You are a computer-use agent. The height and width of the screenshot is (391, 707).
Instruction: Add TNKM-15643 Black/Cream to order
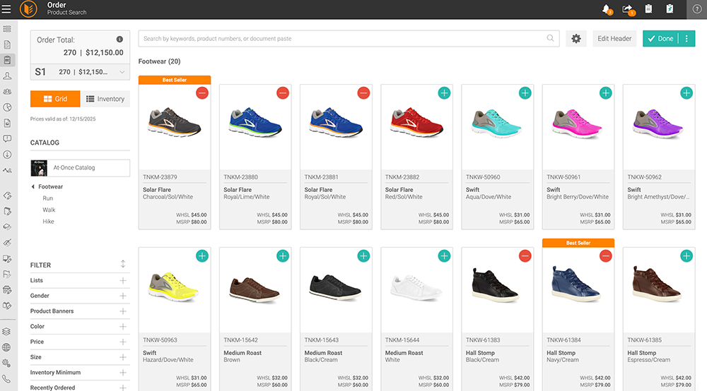tap(363, 256)
